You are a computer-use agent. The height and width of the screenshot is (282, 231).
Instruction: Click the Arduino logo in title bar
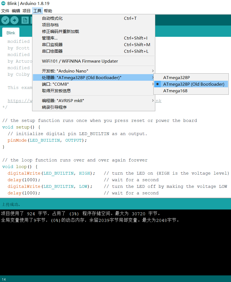3,3
